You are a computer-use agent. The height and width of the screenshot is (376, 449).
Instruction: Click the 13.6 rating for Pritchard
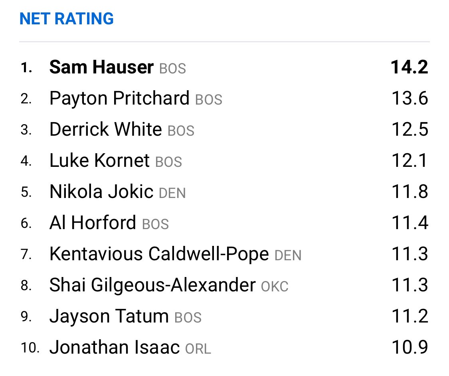coord(410,98)
